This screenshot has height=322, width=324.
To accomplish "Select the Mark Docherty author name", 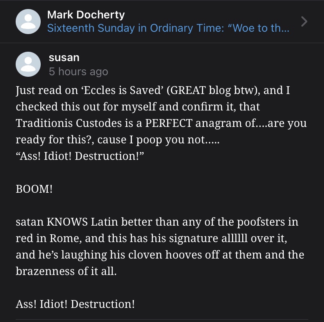I will 86,14.
